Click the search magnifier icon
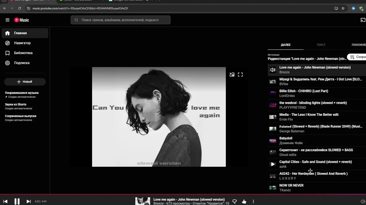 tap(76, 20)
